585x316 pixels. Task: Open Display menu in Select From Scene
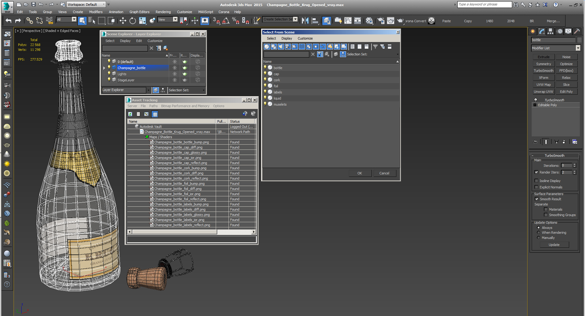[287, 38]
